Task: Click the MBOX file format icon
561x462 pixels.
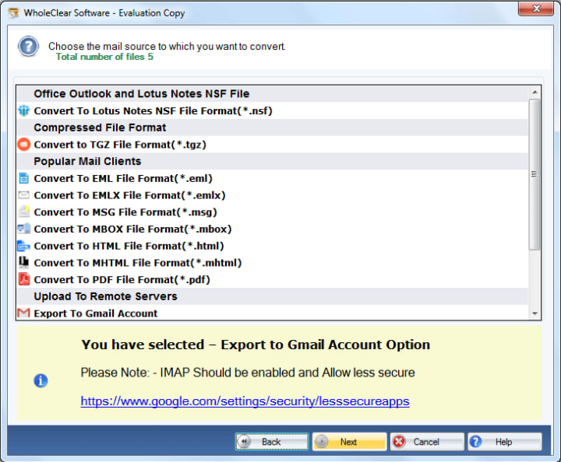Action: (x=23, y=229)
